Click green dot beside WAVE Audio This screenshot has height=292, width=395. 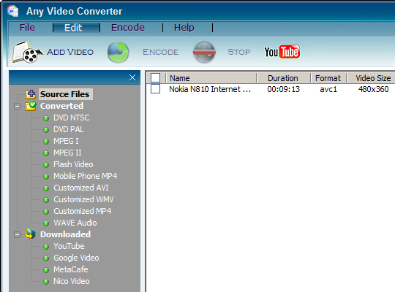pos(46,223)
